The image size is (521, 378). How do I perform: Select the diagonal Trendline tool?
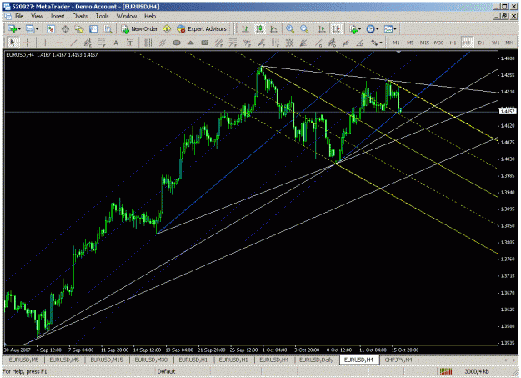(x=73, y=43)
